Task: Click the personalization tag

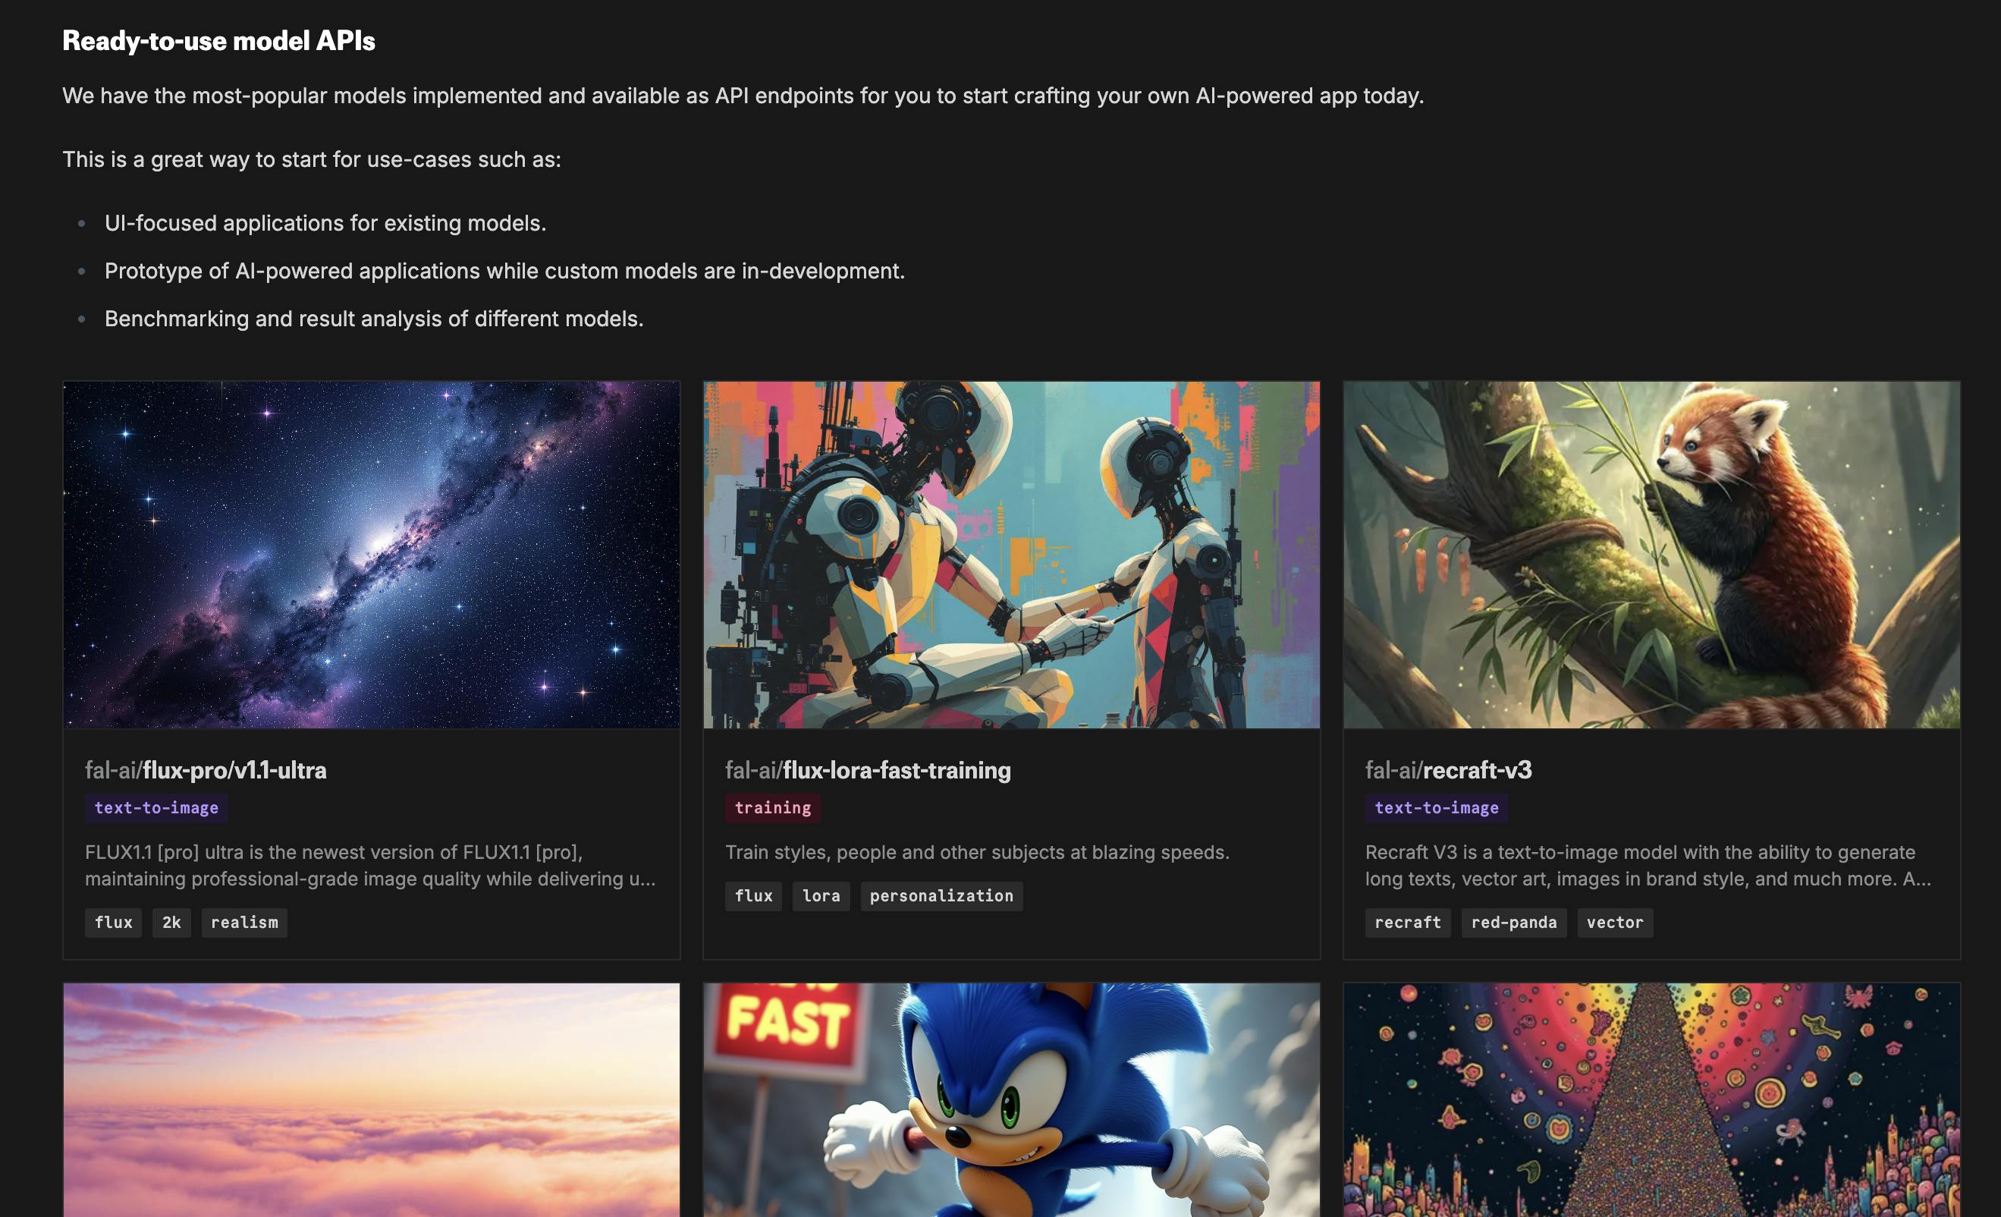Action: [941, 895]
